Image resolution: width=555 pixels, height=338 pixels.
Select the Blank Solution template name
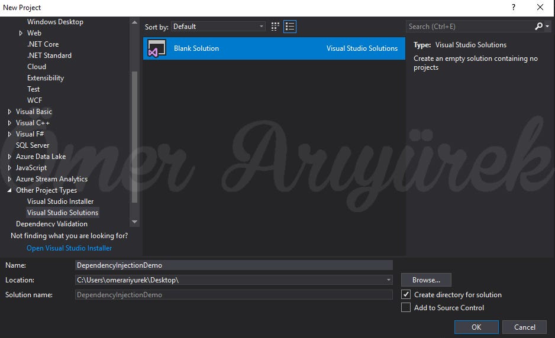[196, 48]
